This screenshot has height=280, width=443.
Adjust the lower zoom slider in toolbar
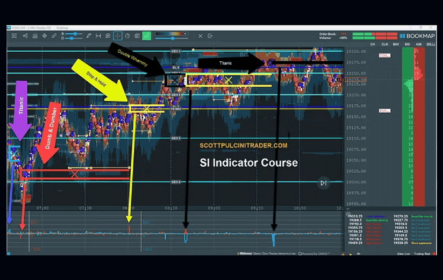(74, 38)
